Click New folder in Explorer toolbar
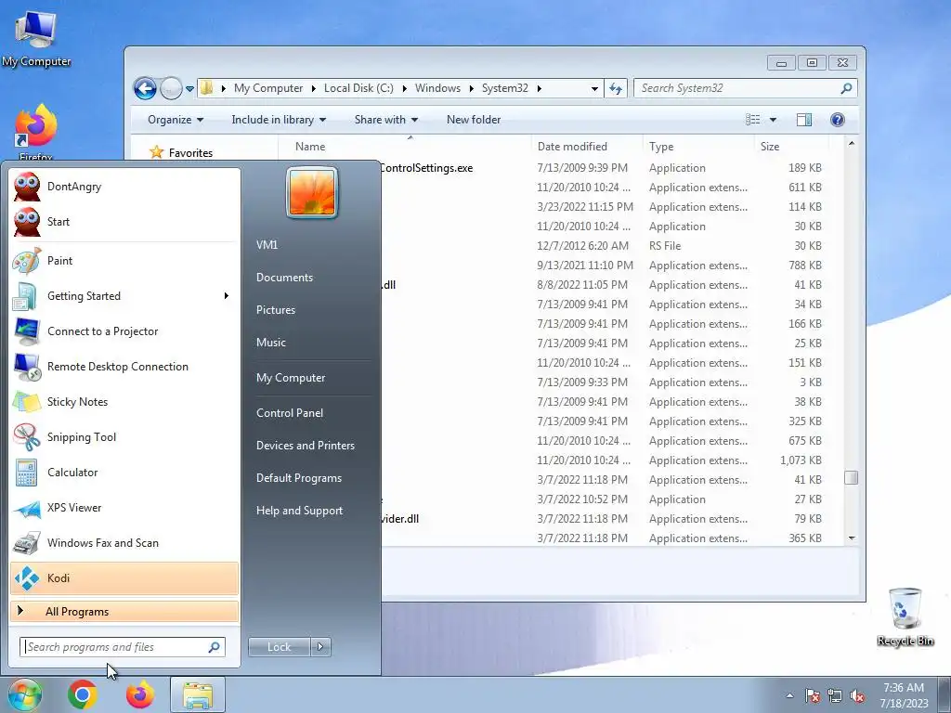 pos(474,120)
